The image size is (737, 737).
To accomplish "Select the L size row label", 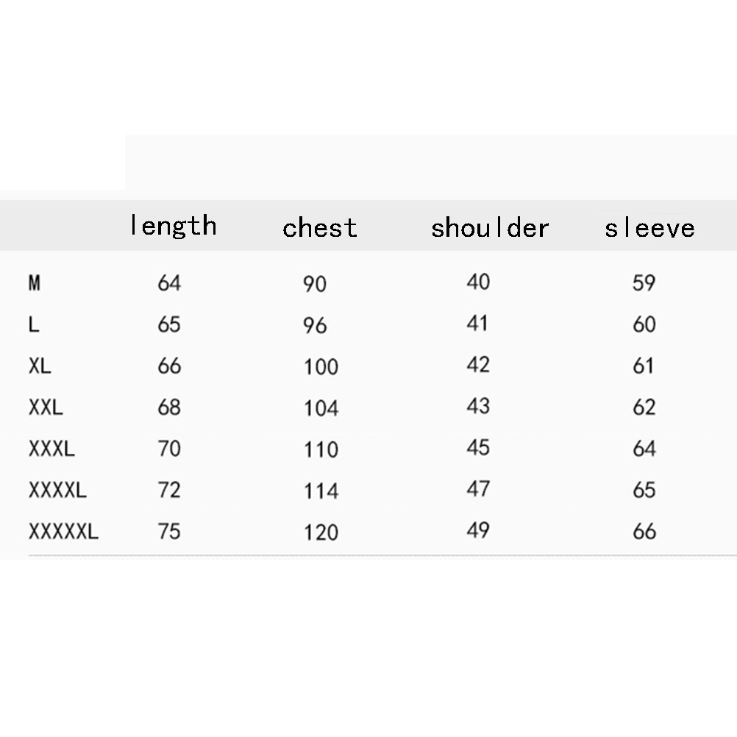I will tap(34, 324).
